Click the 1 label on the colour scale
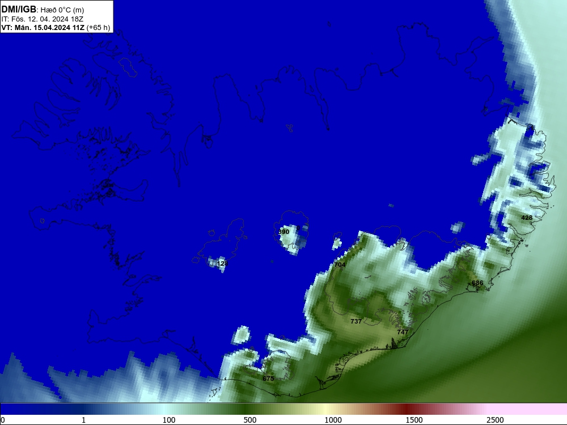The width and height of the screenshot is (567, 425). click(x=83, y=420)
